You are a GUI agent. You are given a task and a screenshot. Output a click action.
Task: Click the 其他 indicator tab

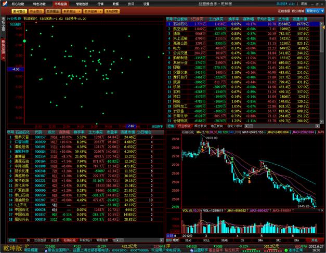click(315, 241)
